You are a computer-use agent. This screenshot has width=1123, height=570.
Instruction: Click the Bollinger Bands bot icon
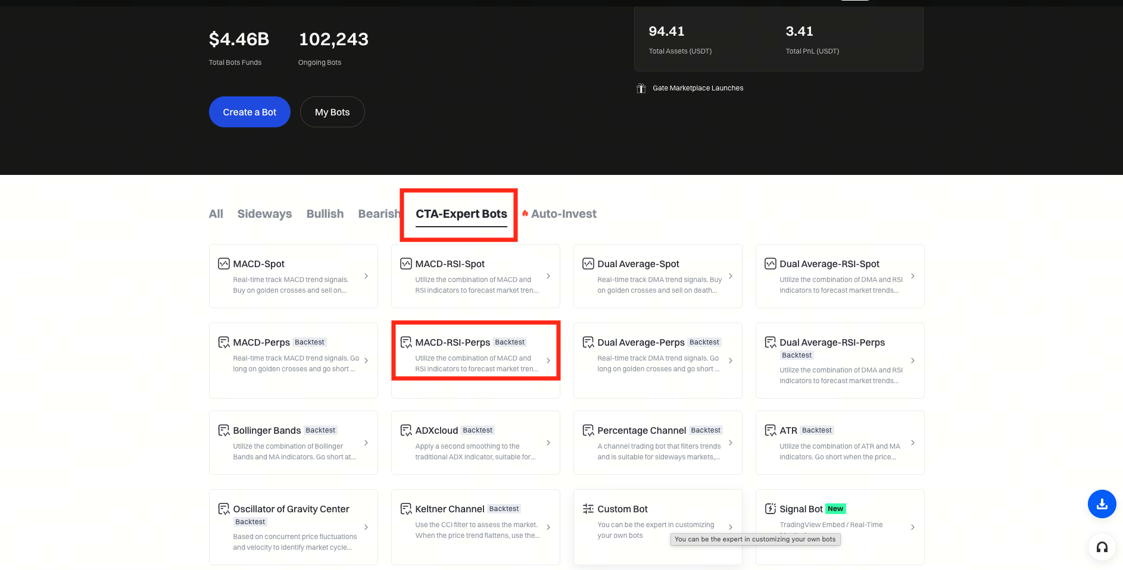pyautogui.click(x=224, y=430)
